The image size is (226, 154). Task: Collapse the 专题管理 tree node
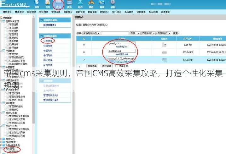pyautogui.click(x=1, y=67)
